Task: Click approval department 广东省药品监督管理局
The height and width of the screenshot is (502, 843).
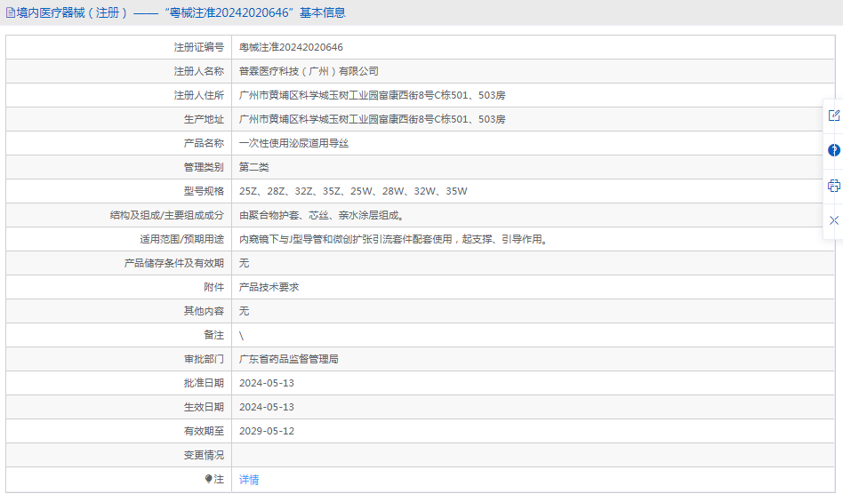Action: 289,359
